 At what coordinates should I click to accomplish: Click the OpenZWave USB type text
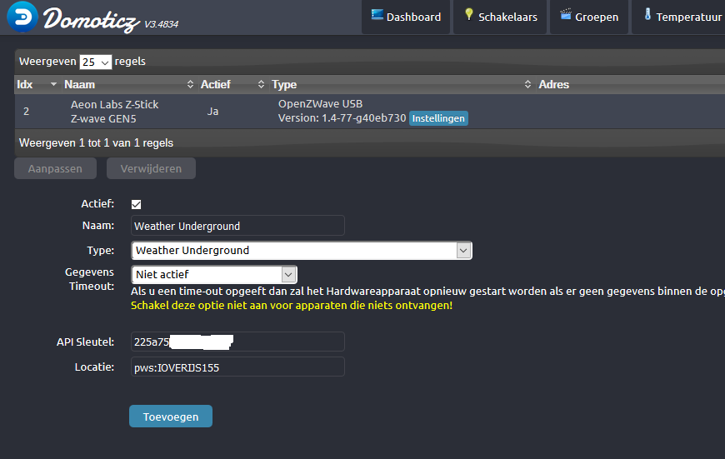(321, 104)
